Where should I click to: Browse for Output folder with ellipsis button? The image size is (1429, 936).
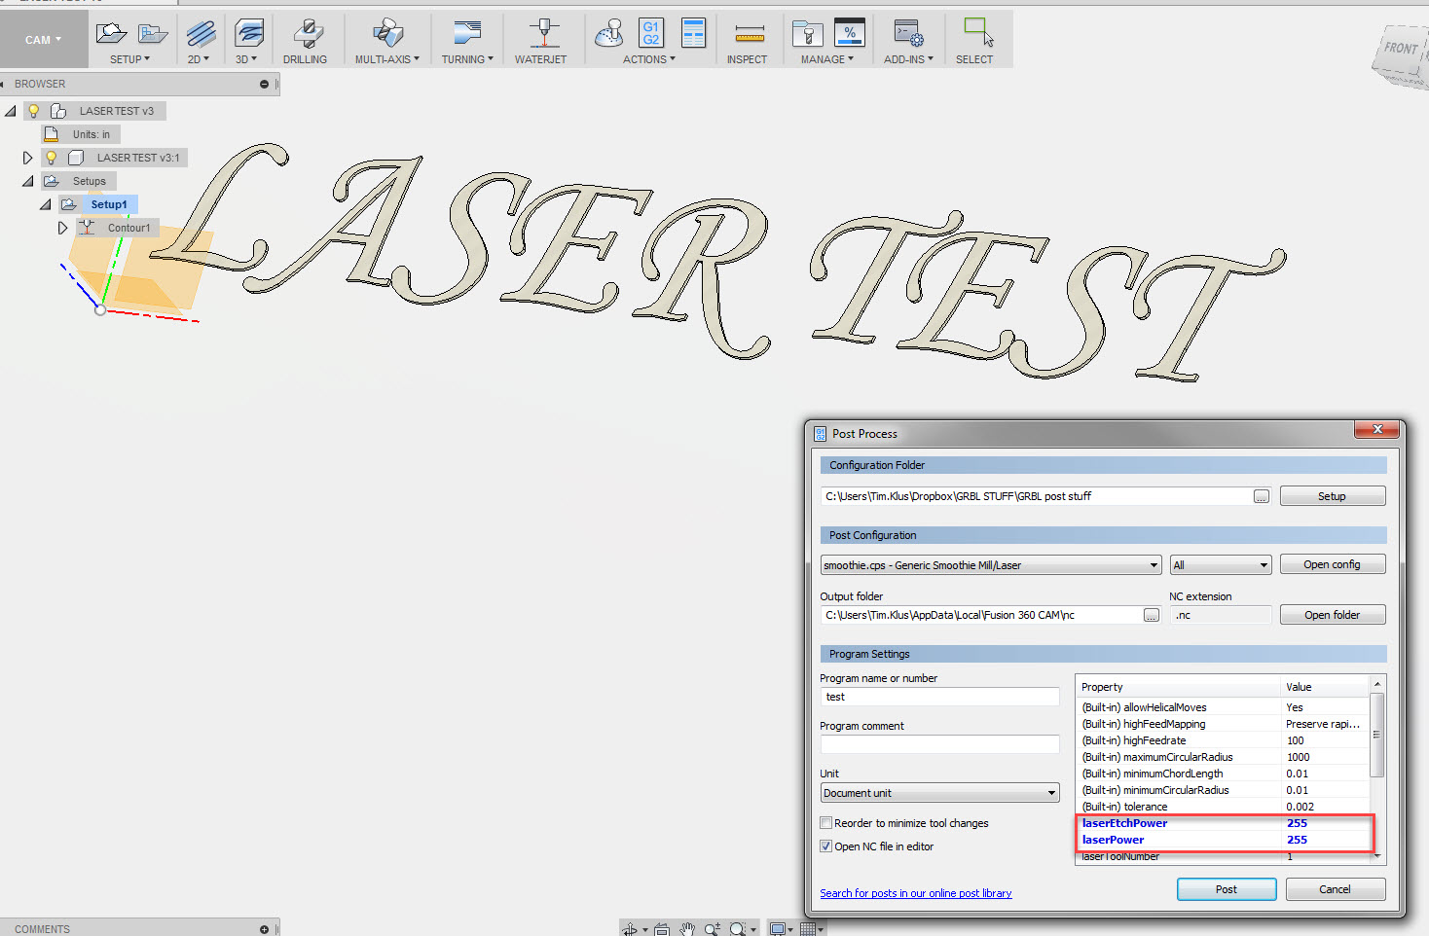[x=1152, y=615]
